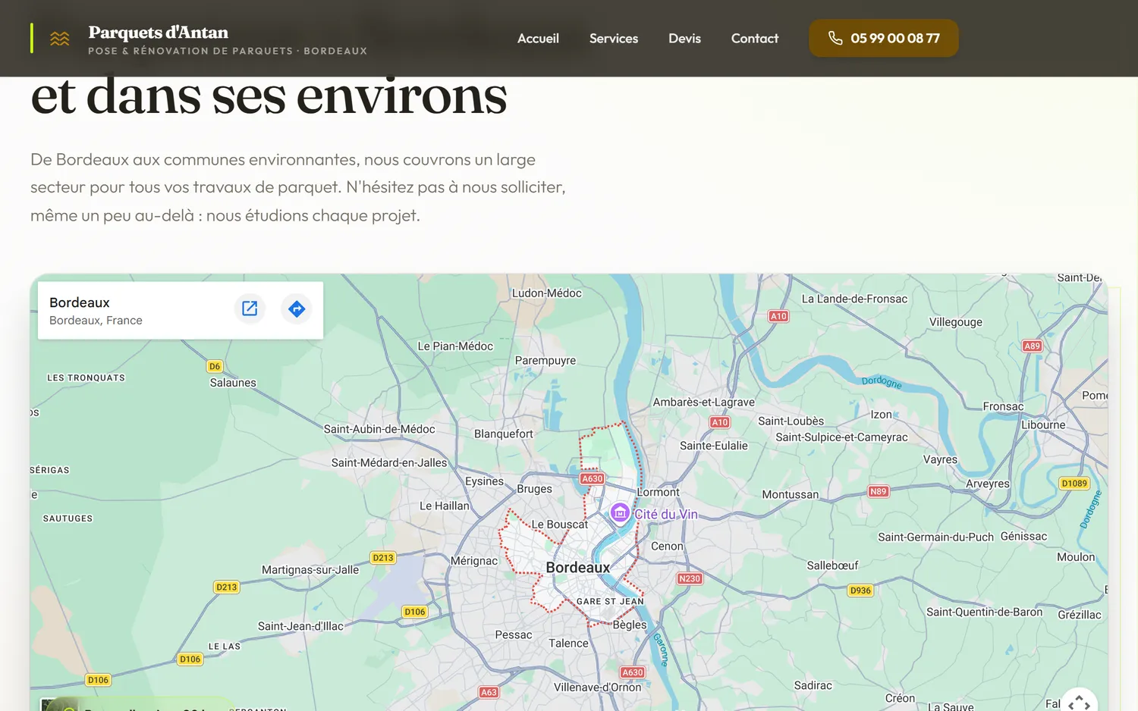Call 05 99 00 08 77 button
The width and height of the screenshot is (1138, 711).
pos(884,38)
